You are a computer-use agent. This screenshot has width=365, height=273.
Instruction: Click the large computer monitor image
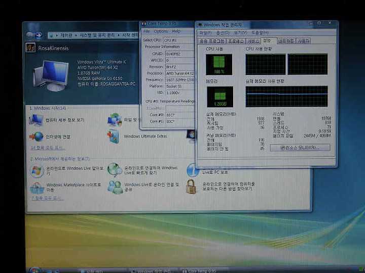(52, 75)
